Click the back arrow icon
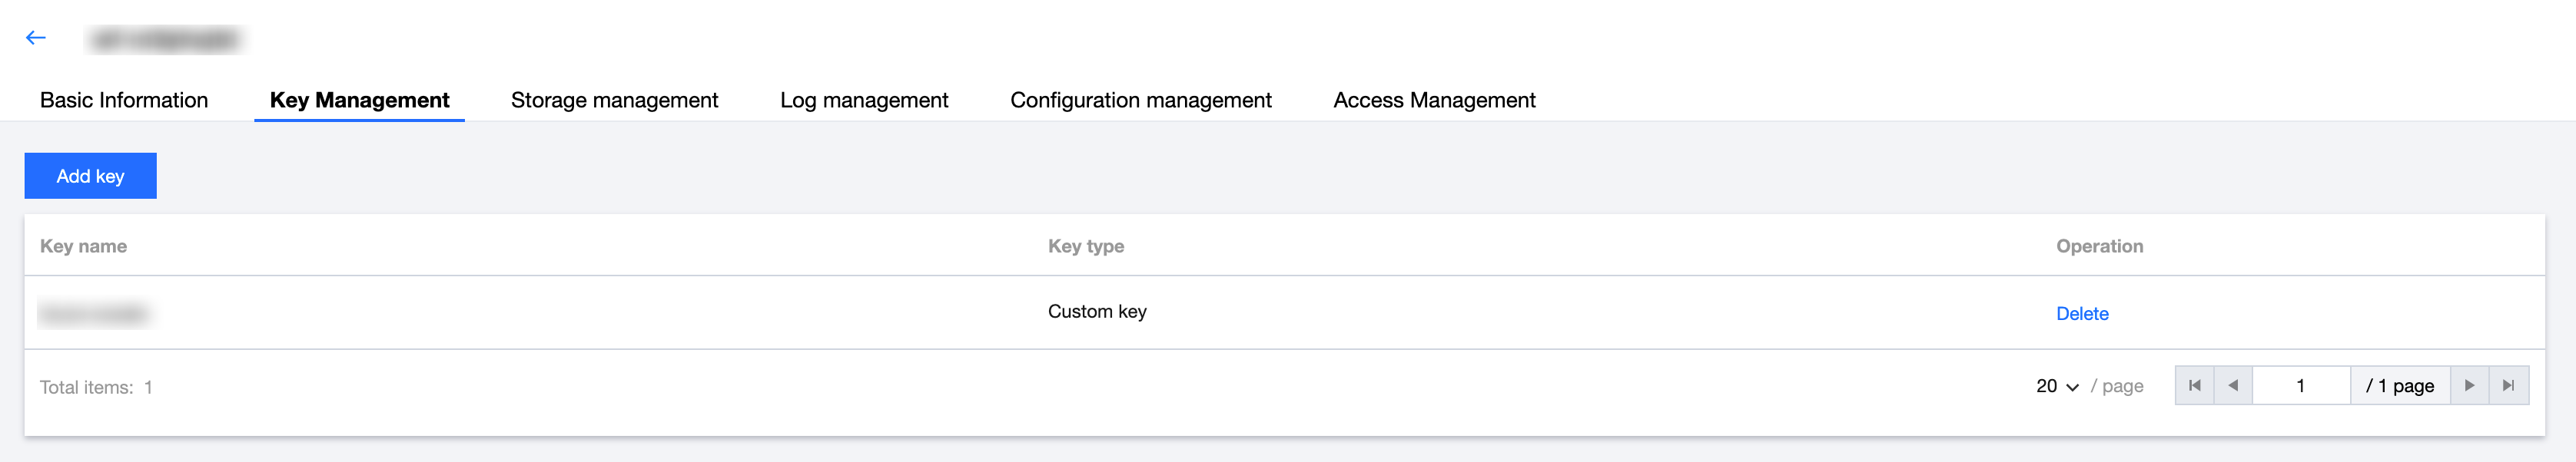Image resolution: width=2576 pixels, height=462 pixels. coord(36,38)
